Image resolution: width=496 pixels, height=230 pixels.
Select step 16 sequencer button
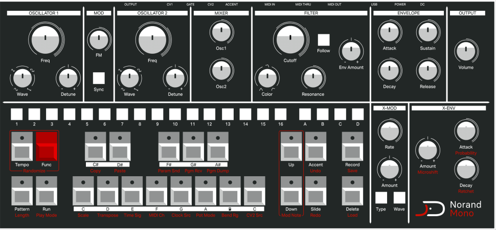click(280, 114)
